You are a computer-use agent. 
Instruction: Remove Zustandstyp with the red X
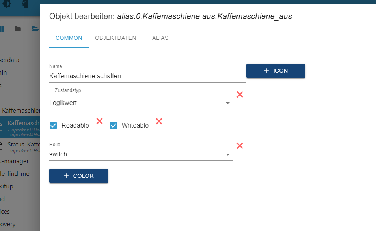(240, 94)
